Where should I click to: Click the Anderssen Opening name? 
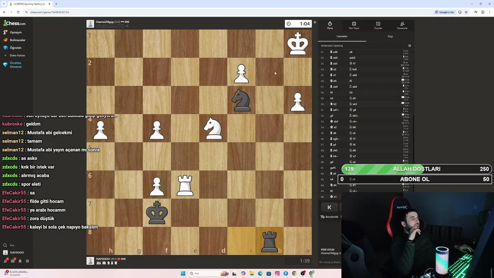pyautogui.click(x=332, y=46)
